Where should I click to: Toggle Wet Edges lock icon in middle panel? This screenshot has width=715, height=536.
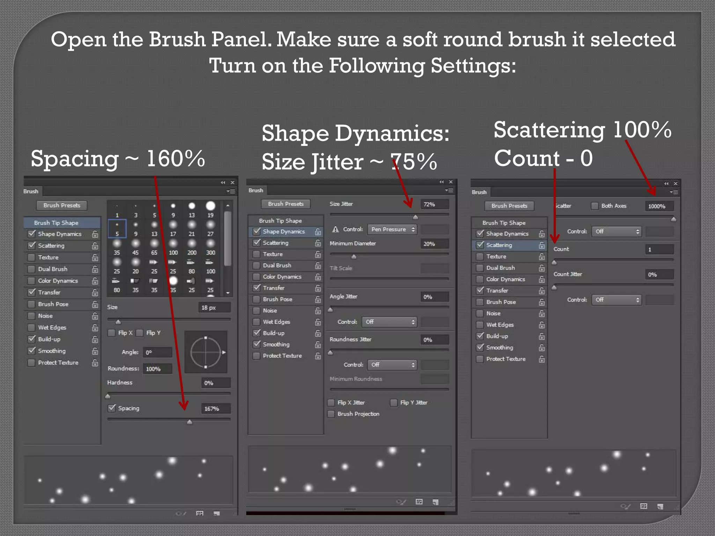pos(318,322)
